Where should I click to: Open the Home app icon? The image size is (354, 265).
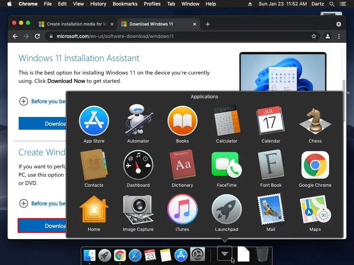coord(94,209)
